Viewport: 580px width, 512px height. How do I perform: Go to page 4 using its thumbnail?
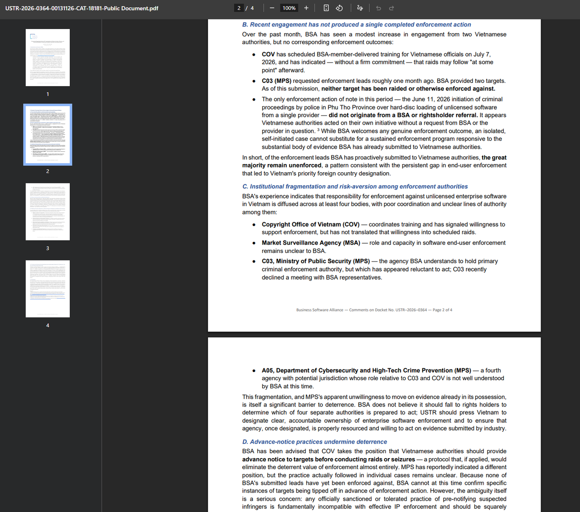coord(48,289)
